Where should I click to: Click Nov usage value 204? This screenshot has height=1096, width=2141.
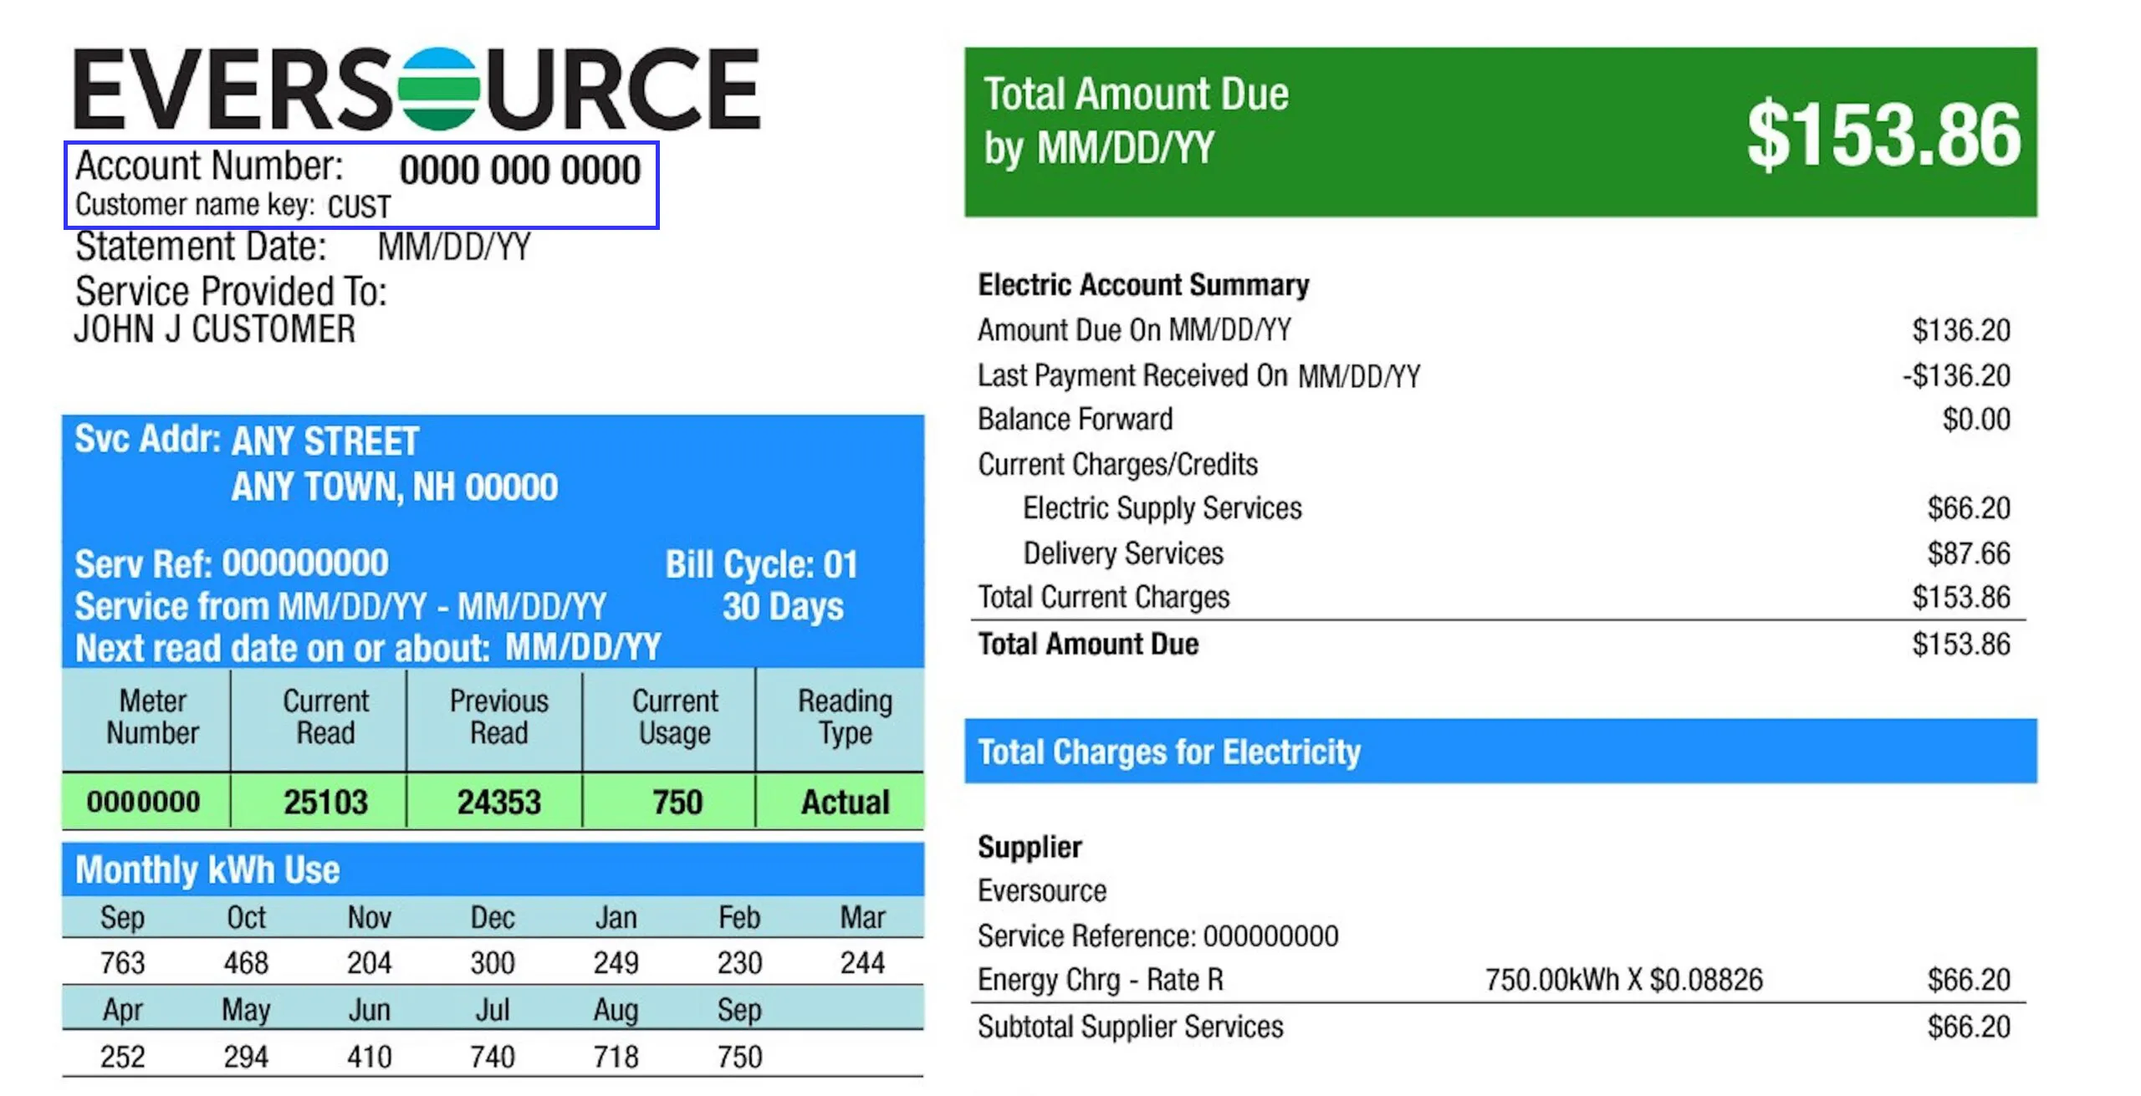coord(370,963)
